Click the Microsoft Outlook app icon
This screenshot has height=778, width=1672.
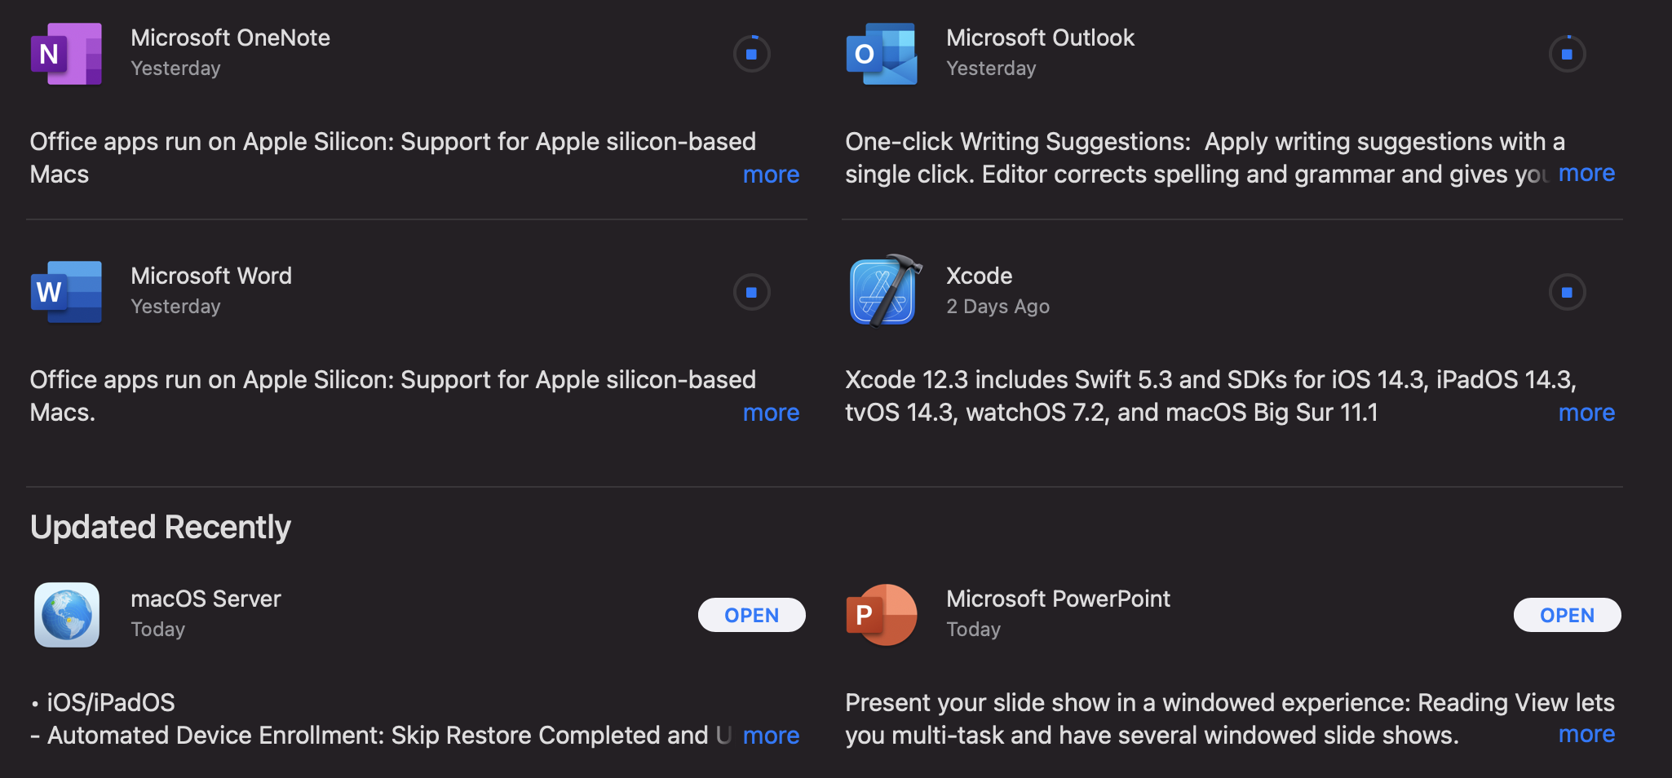pyautogui.click(x=882, y=53)
